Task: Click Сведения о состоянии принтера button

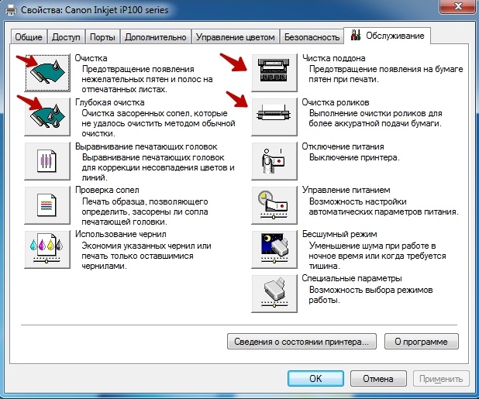Action: point(302,341)
